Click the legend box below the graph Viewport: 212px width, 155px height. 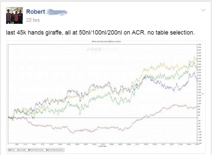click(x=36, y=150)
